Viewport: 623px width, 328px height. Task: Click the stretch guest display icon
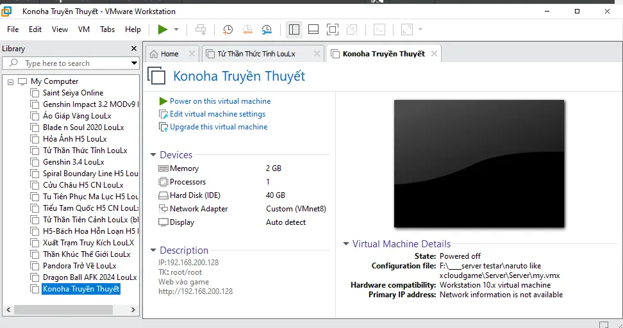[407, 29]
